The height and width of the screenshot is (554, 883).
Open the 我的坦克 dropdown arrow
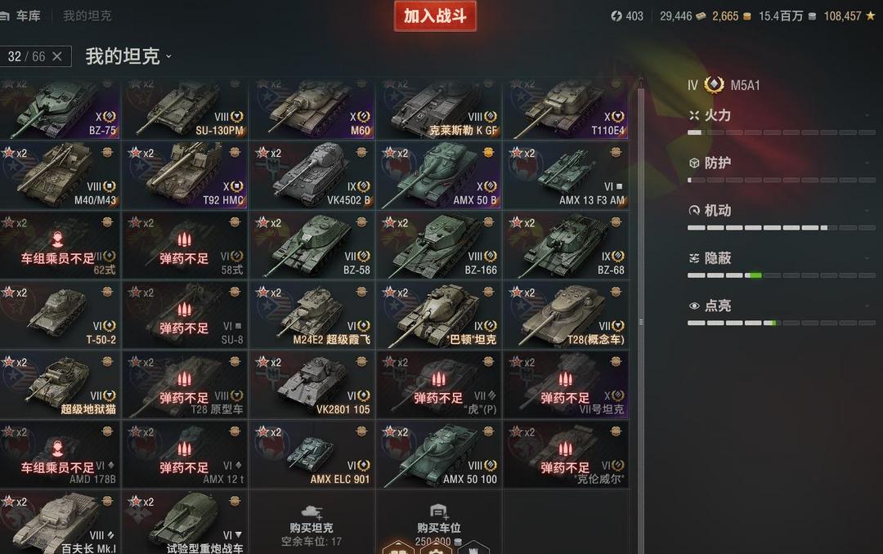point(168,56)
